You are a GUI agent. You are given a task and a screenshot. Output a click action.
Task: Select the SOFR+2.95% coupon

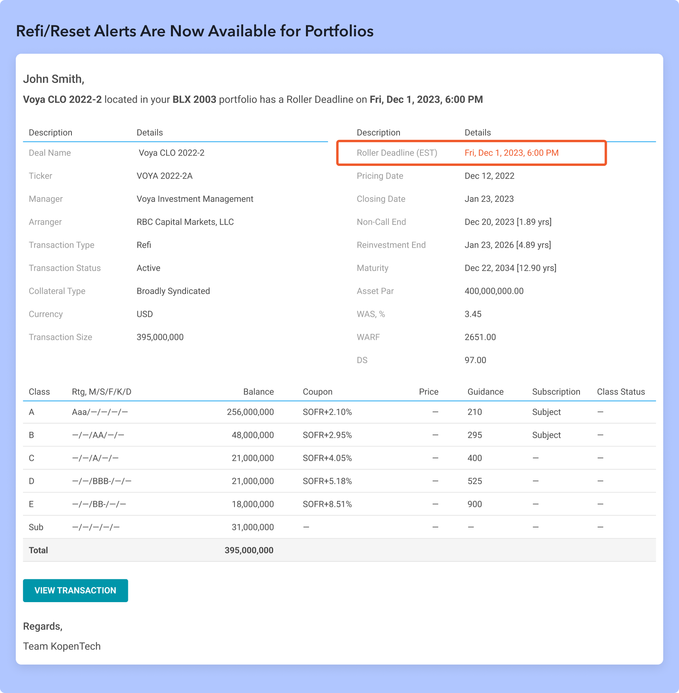click(327, 435)
